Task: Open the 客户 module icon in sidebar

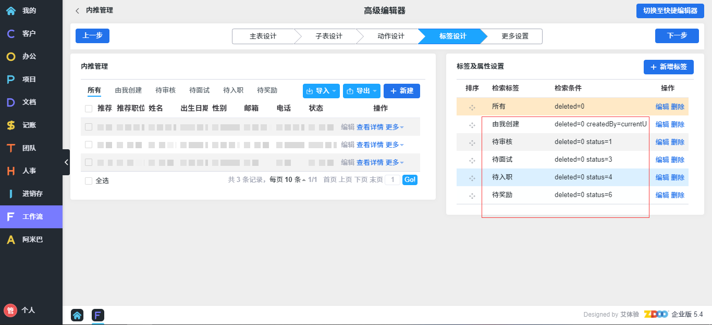Action: click(10, 33)
